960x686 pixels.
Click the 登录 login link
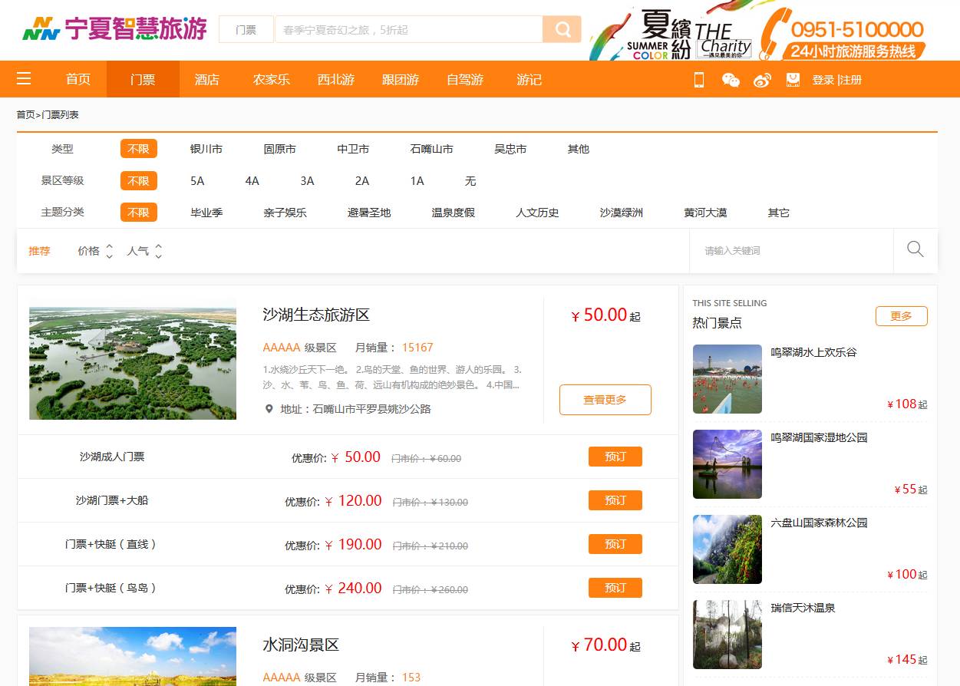[x=823, y=80]
